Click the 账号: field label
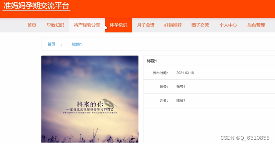 click(x=164, y=87)
